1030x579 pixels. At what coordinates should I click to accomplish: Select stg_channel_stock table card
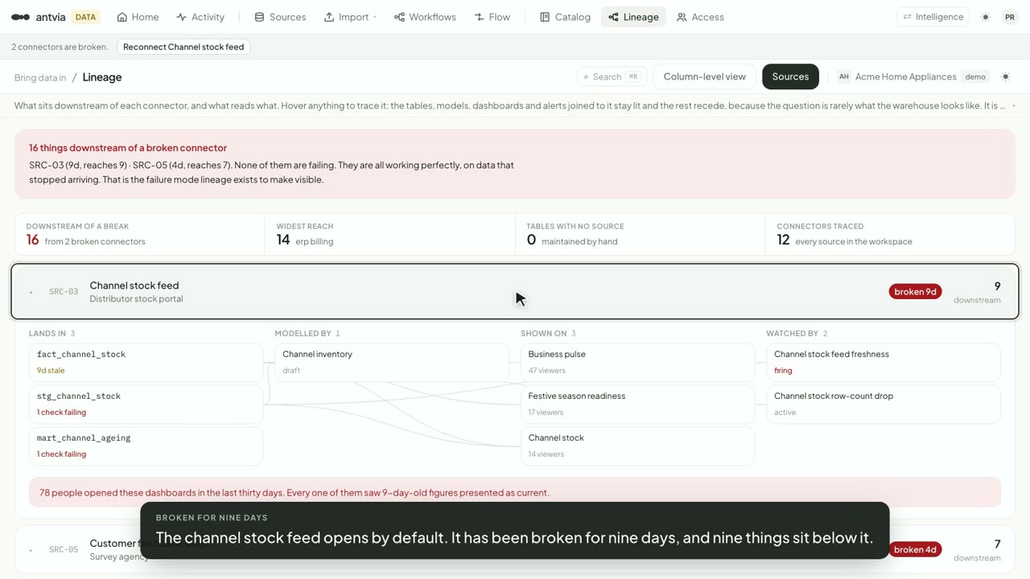tap(146, 404)
